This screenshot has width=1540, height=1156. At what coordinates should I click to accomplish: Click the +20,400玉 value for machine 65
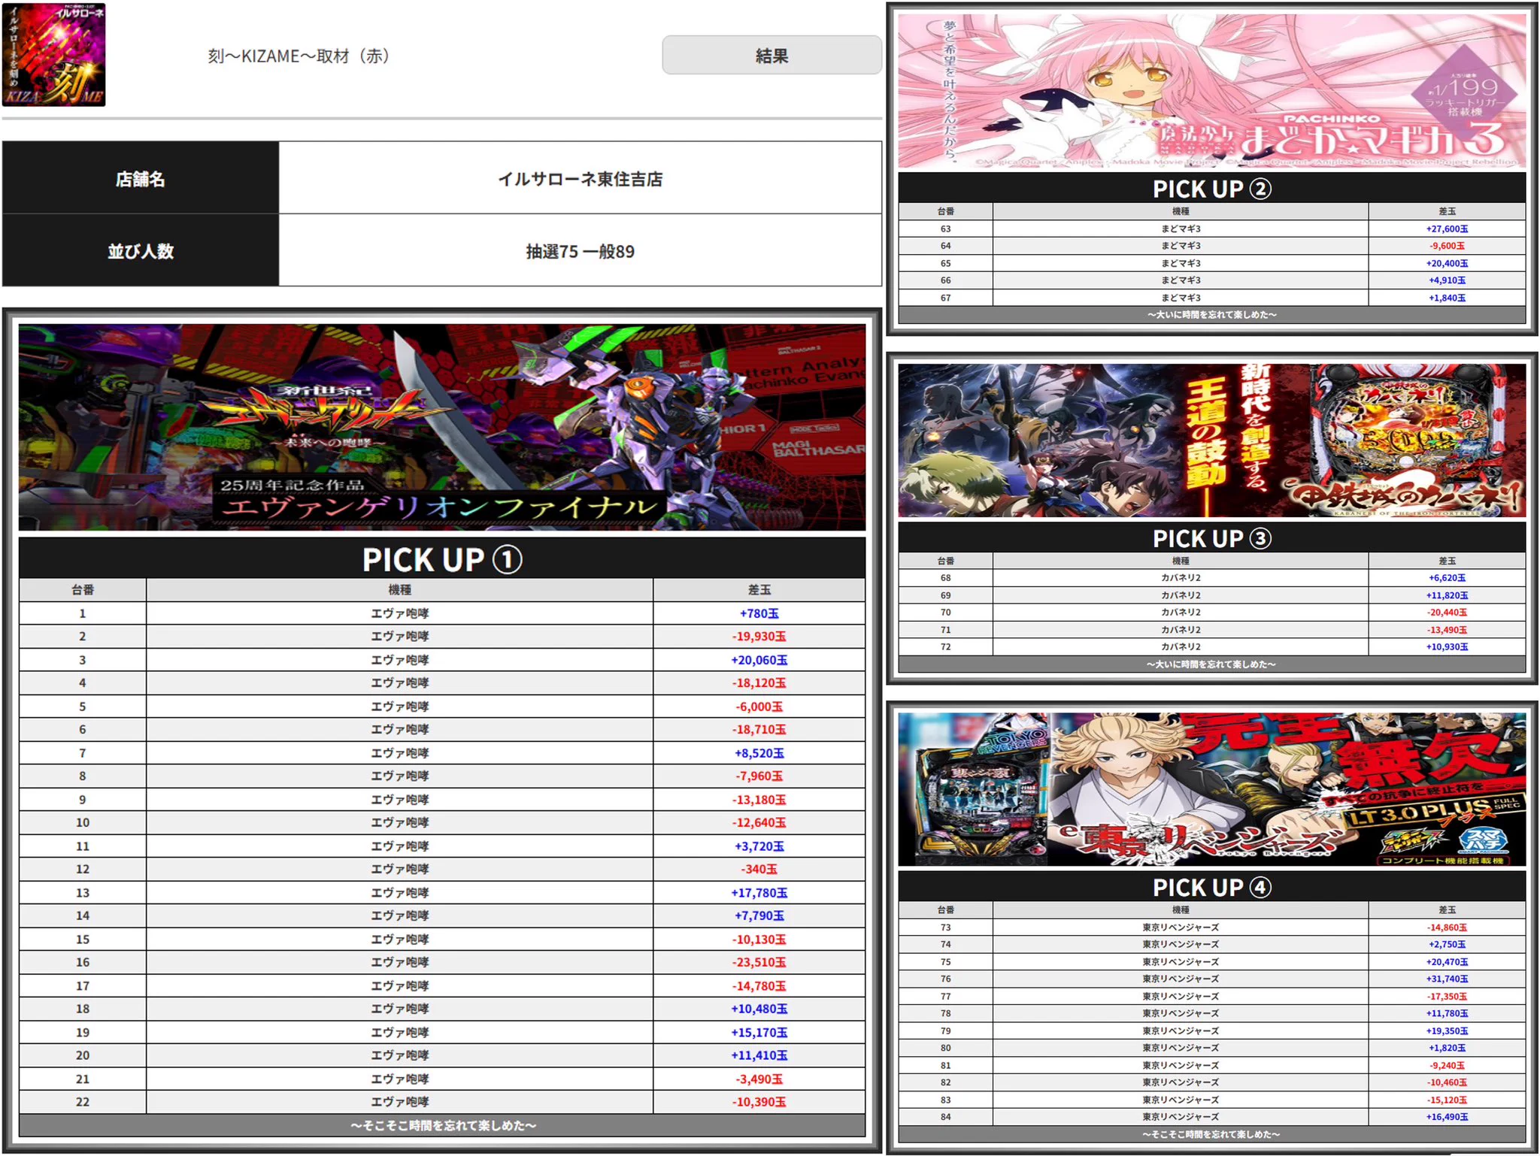tap(1447, 263)
